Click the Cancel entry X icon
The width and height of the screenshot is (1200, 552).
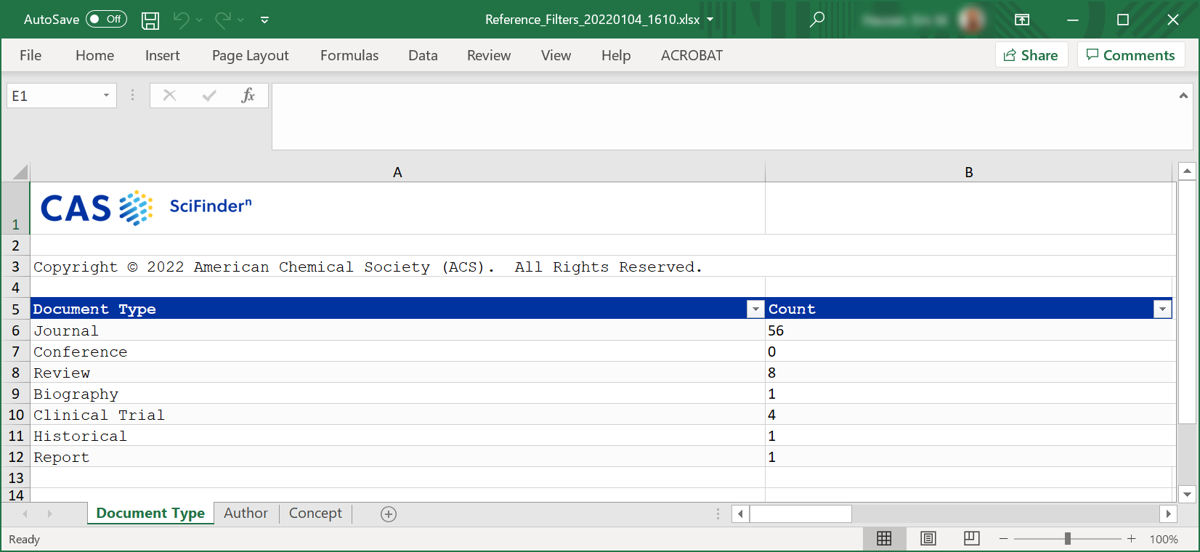(169, 95)
